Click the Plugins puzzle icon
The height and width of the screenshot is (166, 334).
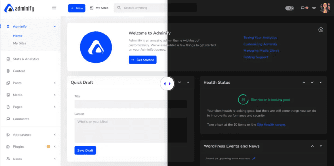pos(8,147)
